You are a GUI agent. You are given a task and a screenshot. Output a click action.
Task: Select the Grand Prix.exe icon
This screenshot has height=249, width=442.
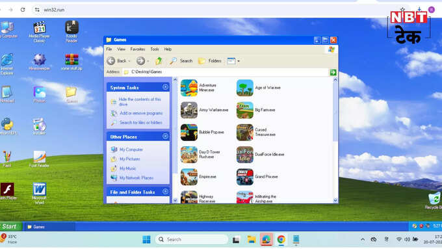click(x=244, y=177)
